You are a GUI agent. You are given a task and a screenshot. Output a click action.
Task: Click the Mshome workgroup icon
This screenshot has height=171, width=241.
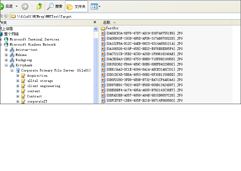click(x=12, y=55)
